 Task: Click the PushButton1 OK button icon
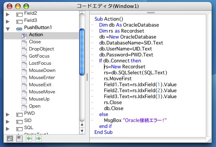[19, 29]
